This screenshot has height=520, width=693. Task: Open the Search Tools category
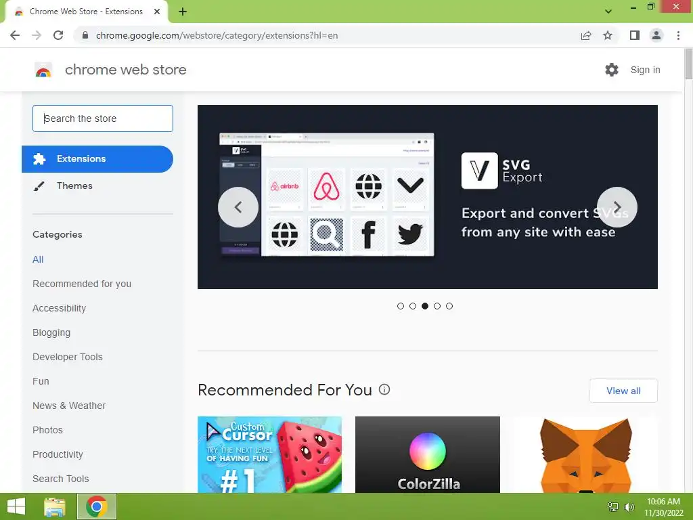[x=60, y=479]
